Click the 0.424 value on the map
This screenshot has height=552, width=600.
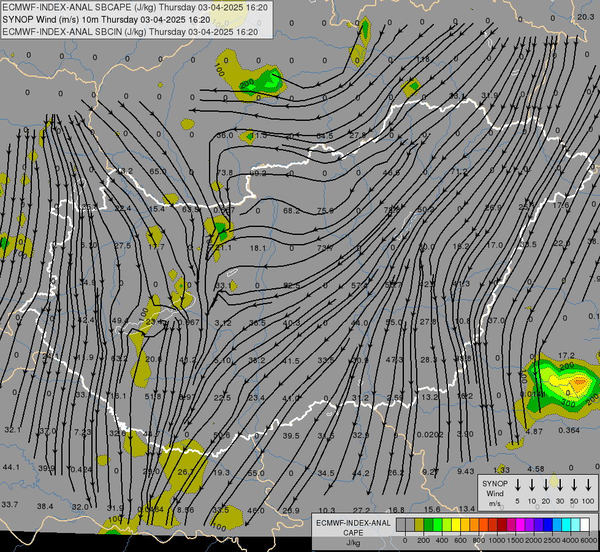81,469
